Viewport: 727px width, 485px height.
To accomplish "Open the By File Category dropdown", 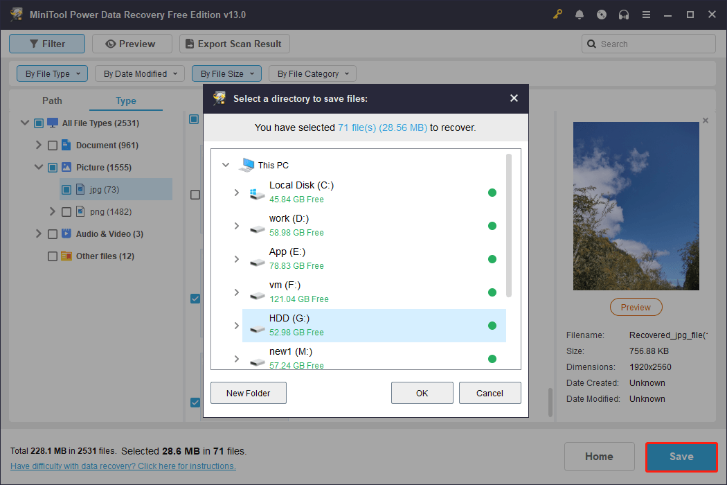I will tap(312, 74).
